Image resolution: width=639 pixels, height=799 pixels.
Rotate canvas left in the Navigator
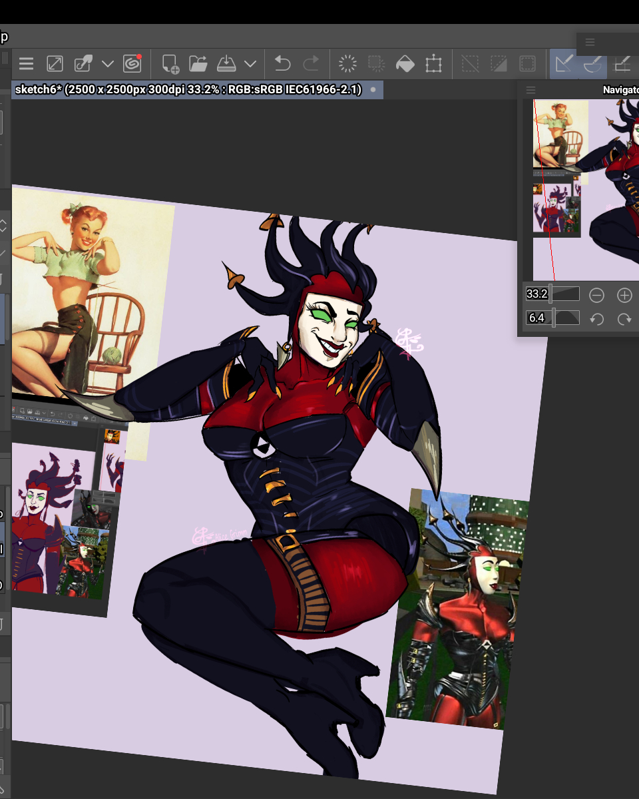596,319
